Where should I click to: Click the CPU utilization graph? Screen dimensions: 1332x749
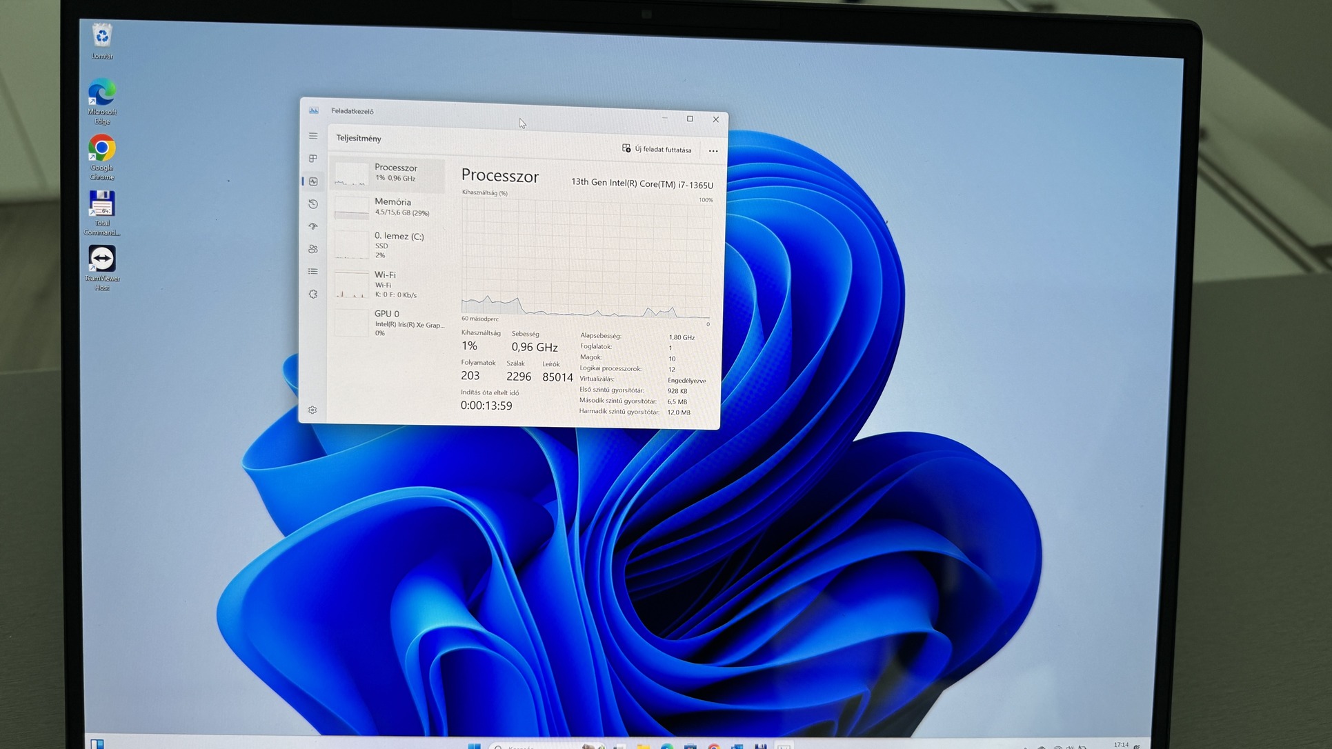click(x=586, y=259)
